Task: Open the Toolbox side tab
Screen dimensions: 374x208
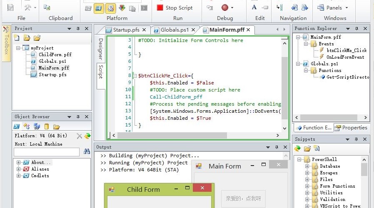Action: (x=6, y=43)
